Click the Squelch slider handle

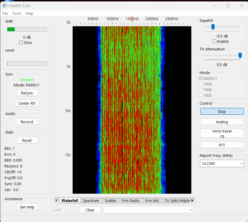tap(213, 27)
